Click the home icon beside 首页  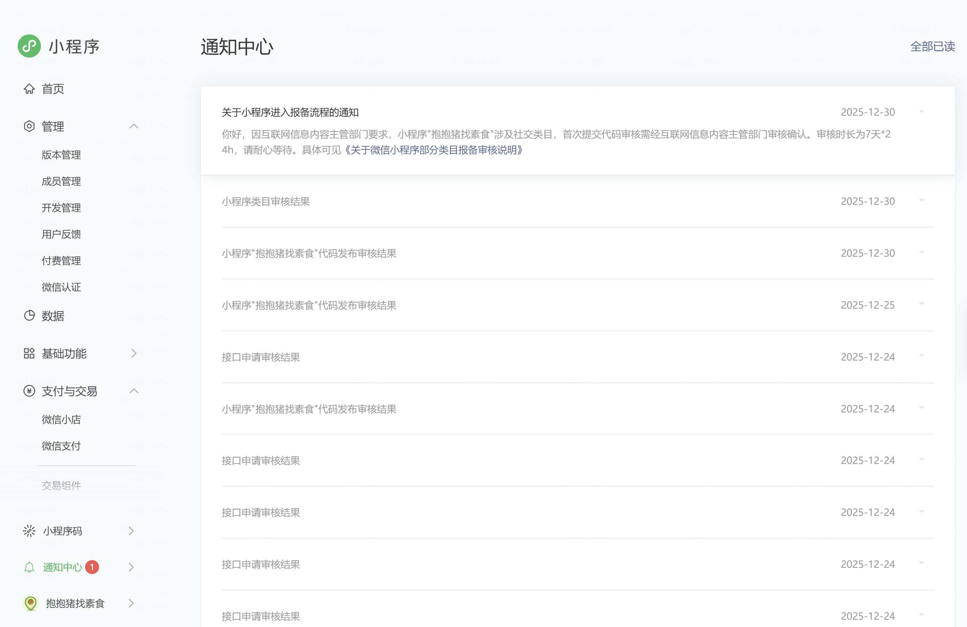pyautogui.click(x=29, y=89)
